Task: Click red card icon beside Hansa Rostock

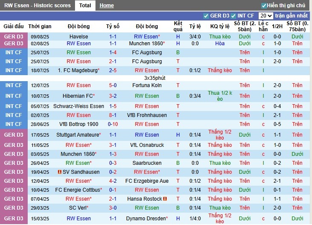Action: [x=165, y=199]
